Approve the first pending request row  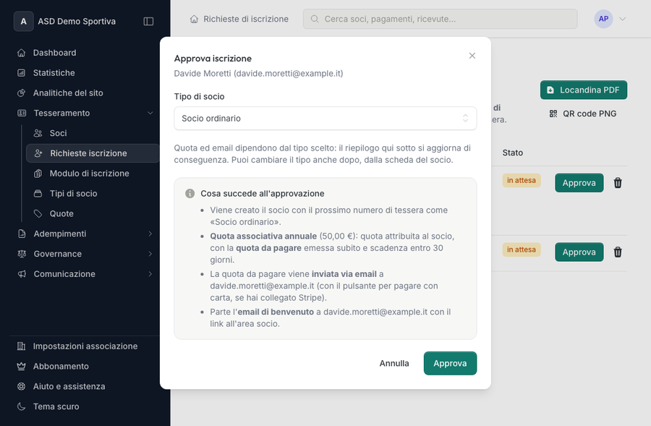(579, 183)
